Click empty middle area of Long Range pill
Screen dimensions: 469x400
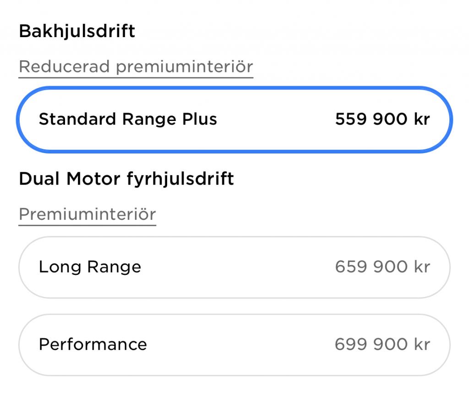(238, 267)
